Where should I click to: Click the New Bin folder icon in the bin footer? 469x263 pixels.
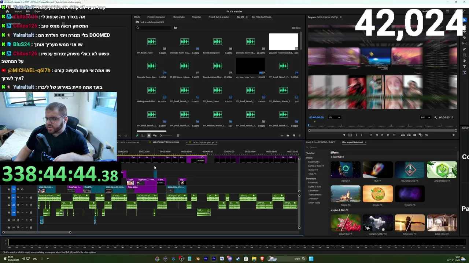(288, 136)
